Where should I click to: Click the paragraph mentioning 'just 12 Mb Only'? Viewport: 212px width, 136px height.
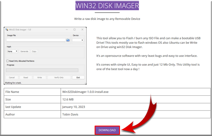[x=148, y=67]
